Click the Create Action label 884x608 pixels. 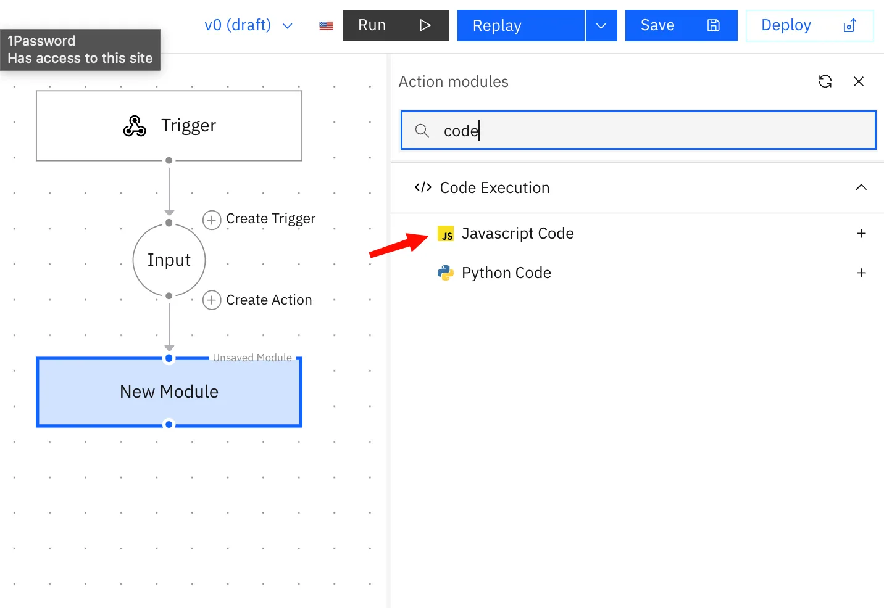point(269,300)
